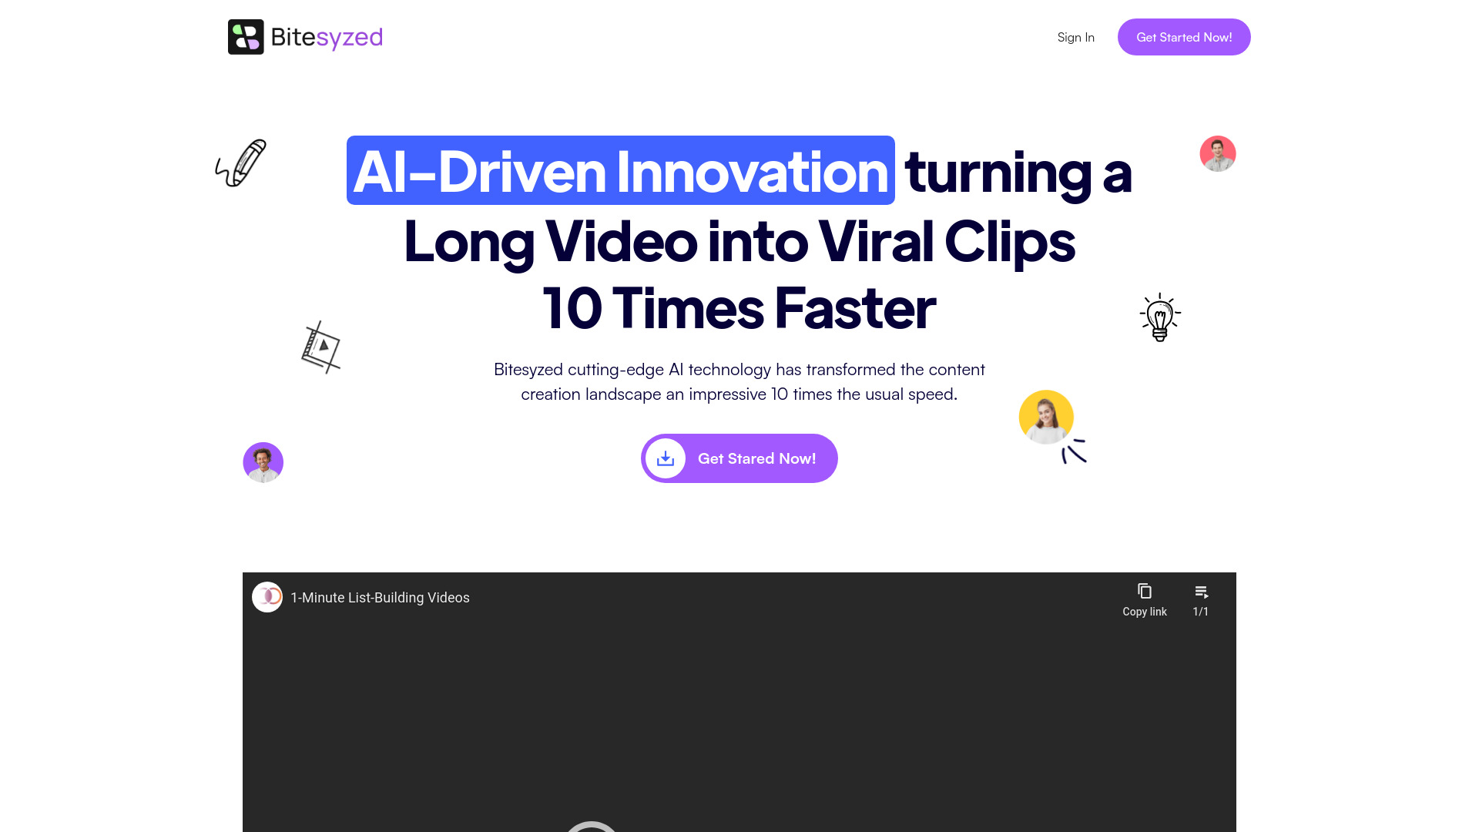This screenshot has height=832, width=1479.
Task: Click the playlist/list icon top right
Action: click(x=1202, y=591)
